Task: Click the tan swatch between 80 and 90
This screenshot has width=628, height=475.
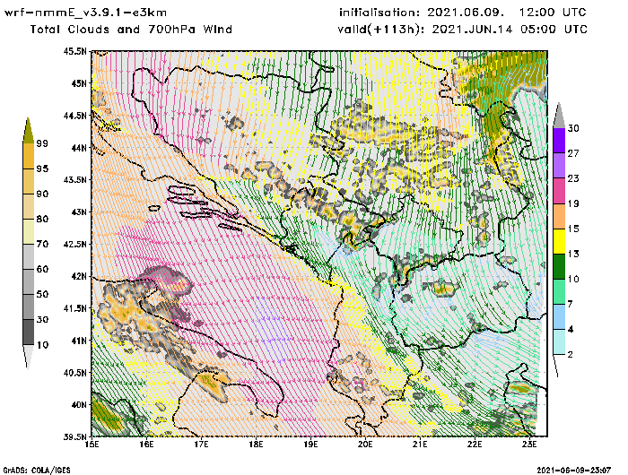Action: pos(29,206)
